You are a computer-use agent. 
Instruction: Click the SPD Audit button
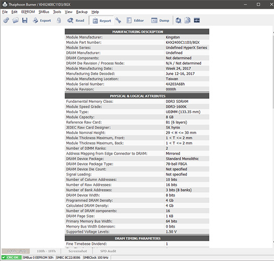[x=108, y=251]
